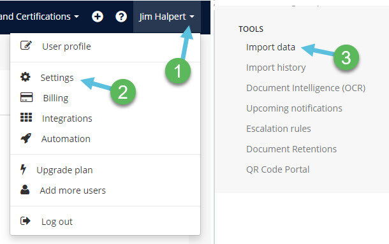Click the Upgrade plan lightning bolt icon
Image resolution: width=389 pixels, height=244 pixels.
pos(24,169)
